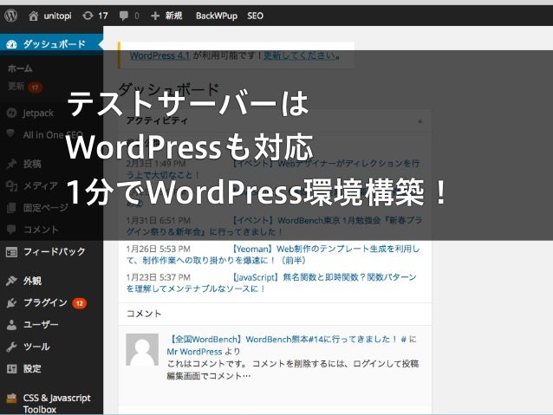Click the orange 12 plugin update badge
The height and width of the screenshot is (415, 553).
point(80,303)
